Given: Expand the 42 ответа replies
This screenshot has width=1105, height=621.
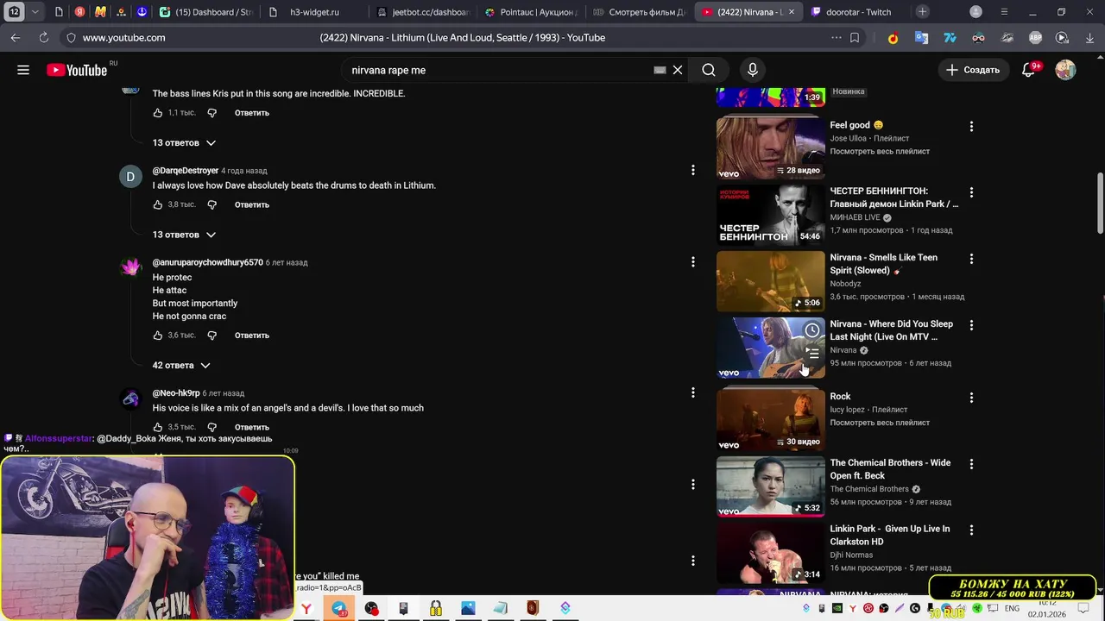Looking at the screenshot, I should coord(181,366).
